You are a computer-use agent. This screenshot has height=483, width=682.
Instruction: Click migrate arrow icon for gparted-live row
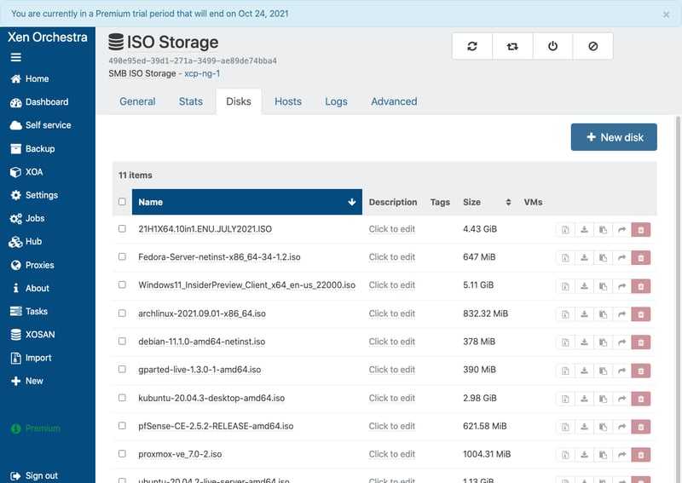(x=622, y=370)
